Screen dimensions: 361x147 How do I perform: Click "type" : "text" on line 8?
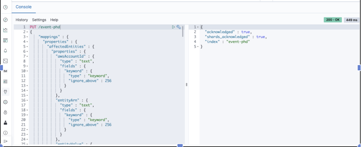pyautogui.click(x=77, y=61)
